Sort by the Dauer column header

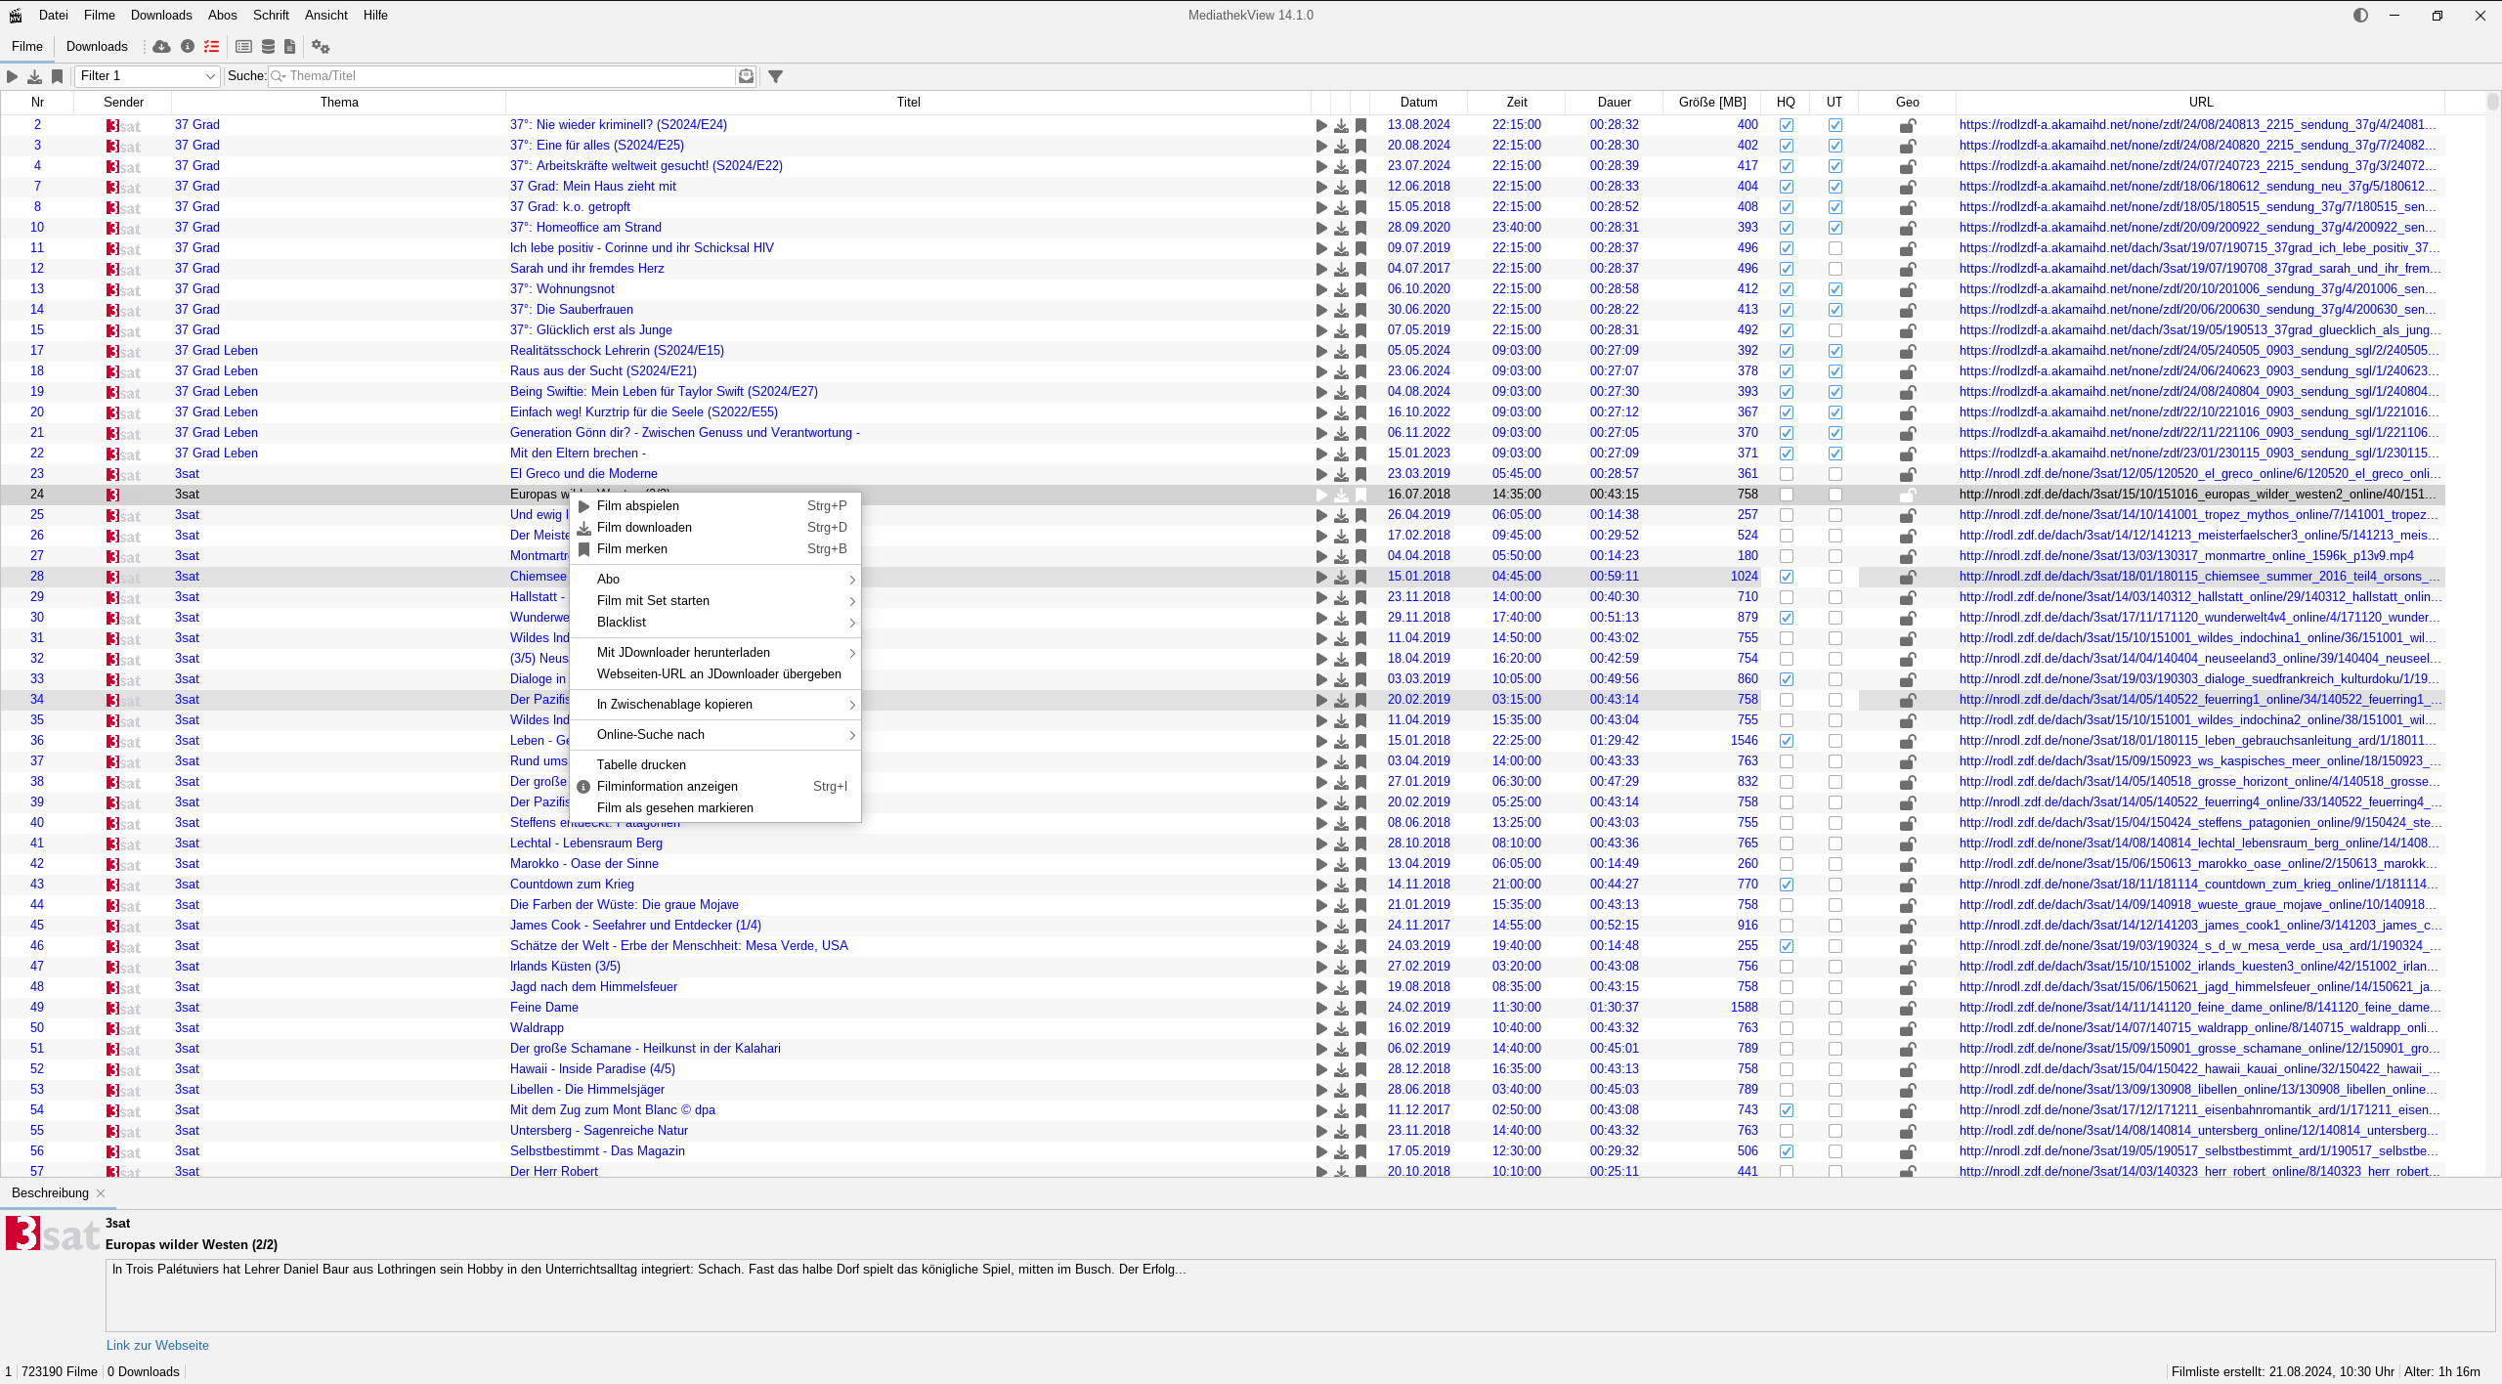(1614, 102)
